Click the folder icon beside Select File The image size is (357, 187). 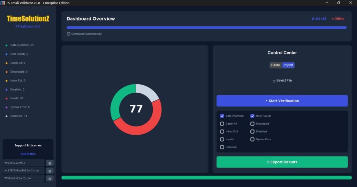tap(274, 81)
